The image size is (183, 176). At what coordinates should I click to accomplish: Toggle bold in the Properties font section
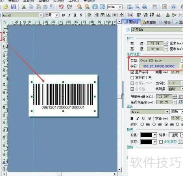pyautogui.click(x=132, y=119)
